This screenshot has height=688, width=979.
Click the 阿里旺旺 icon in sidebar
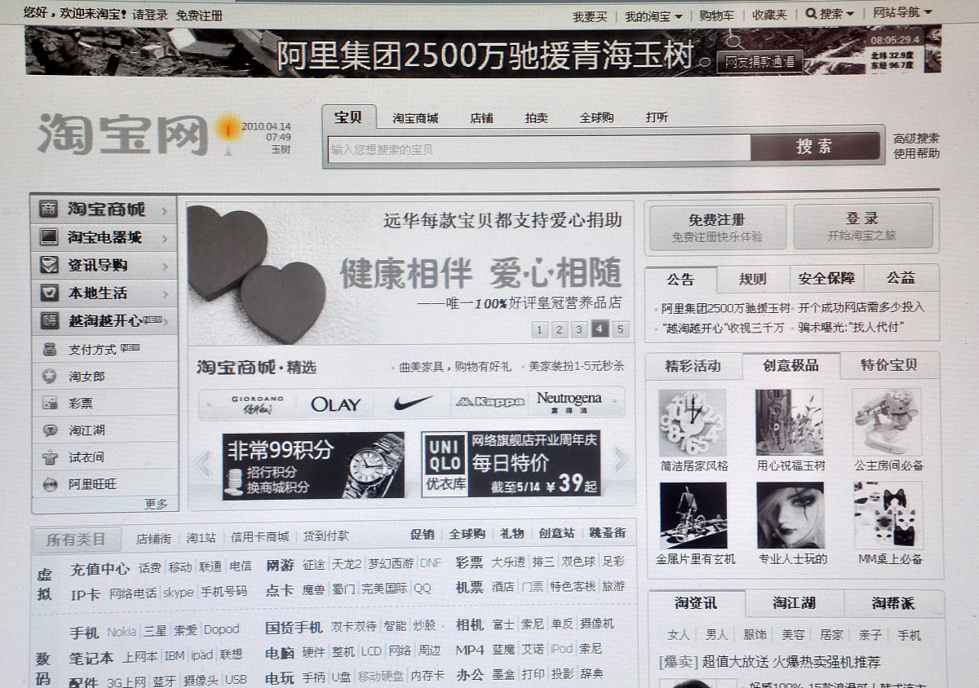click(x=51, y=483)
